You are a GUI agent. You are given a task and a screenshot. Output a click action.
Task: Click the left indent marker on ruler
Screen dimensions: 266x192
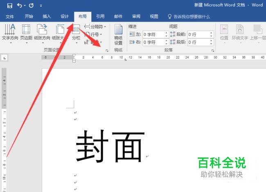click(x=74, y=60)
